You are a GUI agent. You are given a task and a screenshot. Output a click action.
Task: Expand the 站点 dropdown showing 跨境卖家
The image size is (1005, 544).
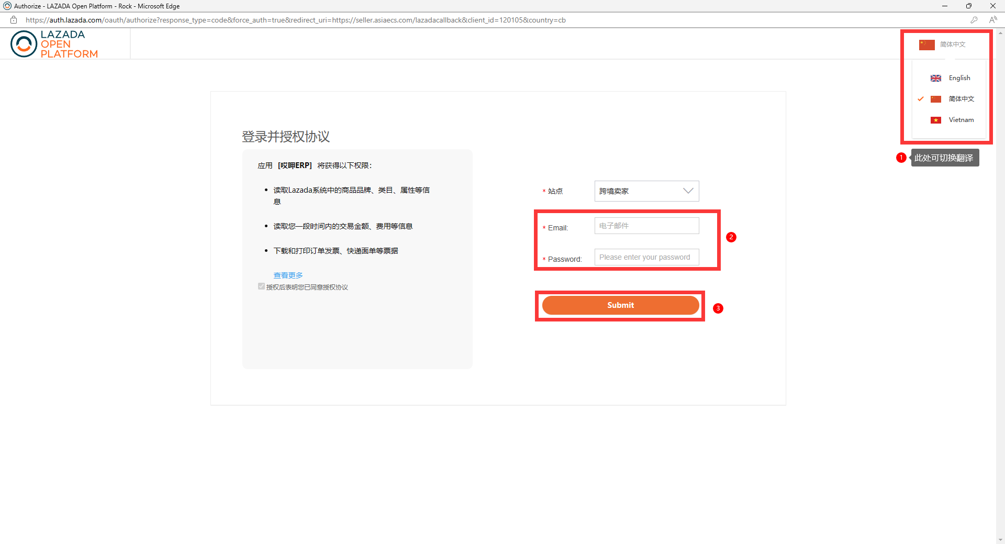(646, 191)
